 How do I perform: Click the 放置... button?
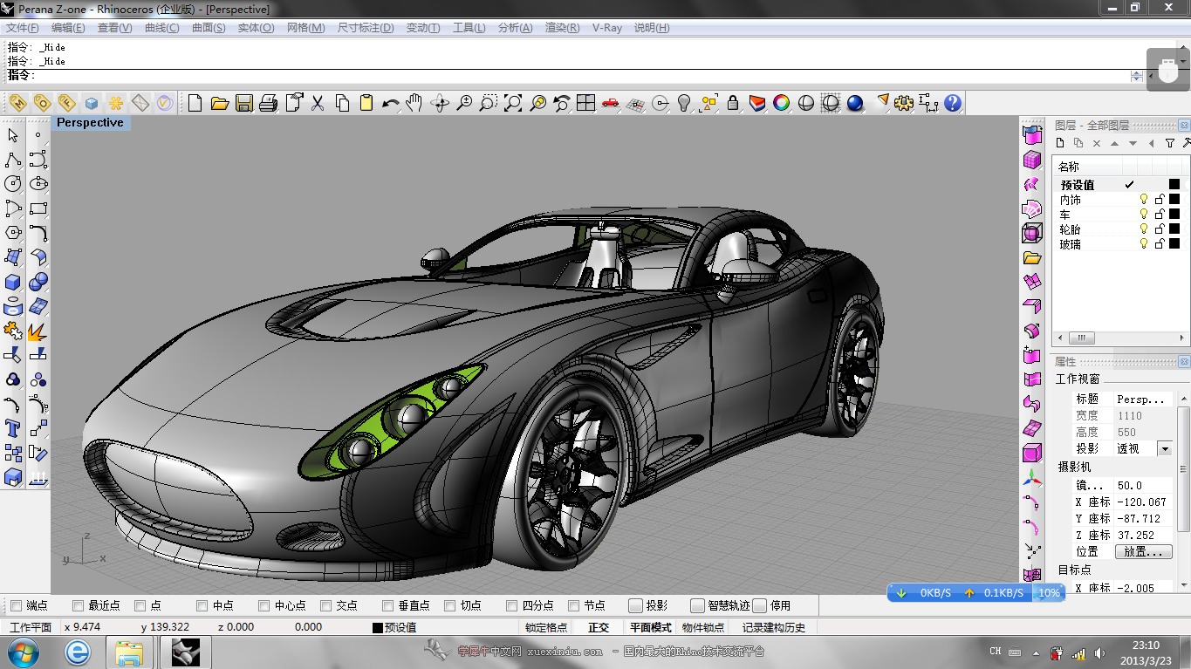1144,551
